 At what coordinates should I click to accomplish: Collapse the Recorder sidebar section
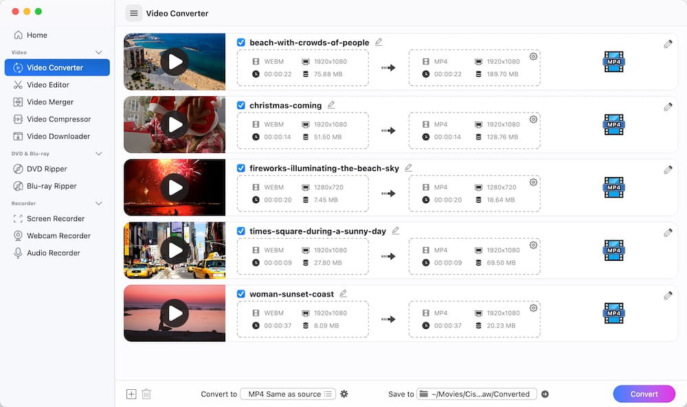(x=98, y=203)
